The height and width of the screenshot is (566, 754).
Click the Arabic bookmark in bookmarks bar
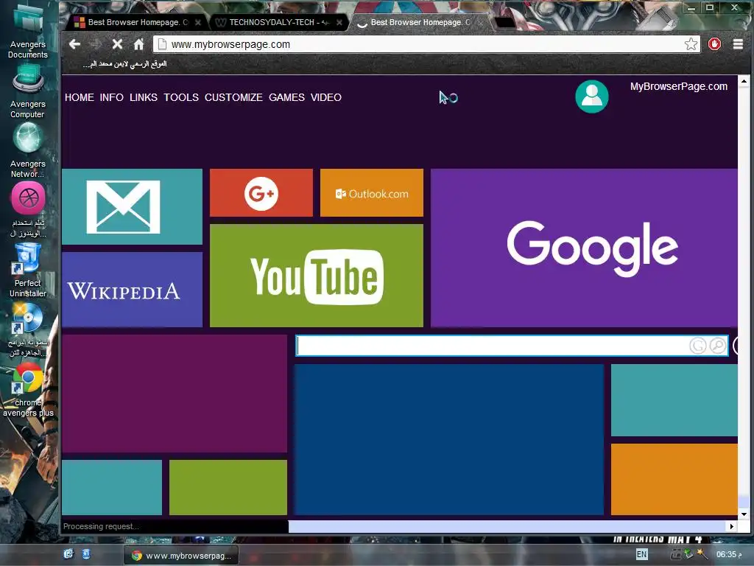coord(124,64)
